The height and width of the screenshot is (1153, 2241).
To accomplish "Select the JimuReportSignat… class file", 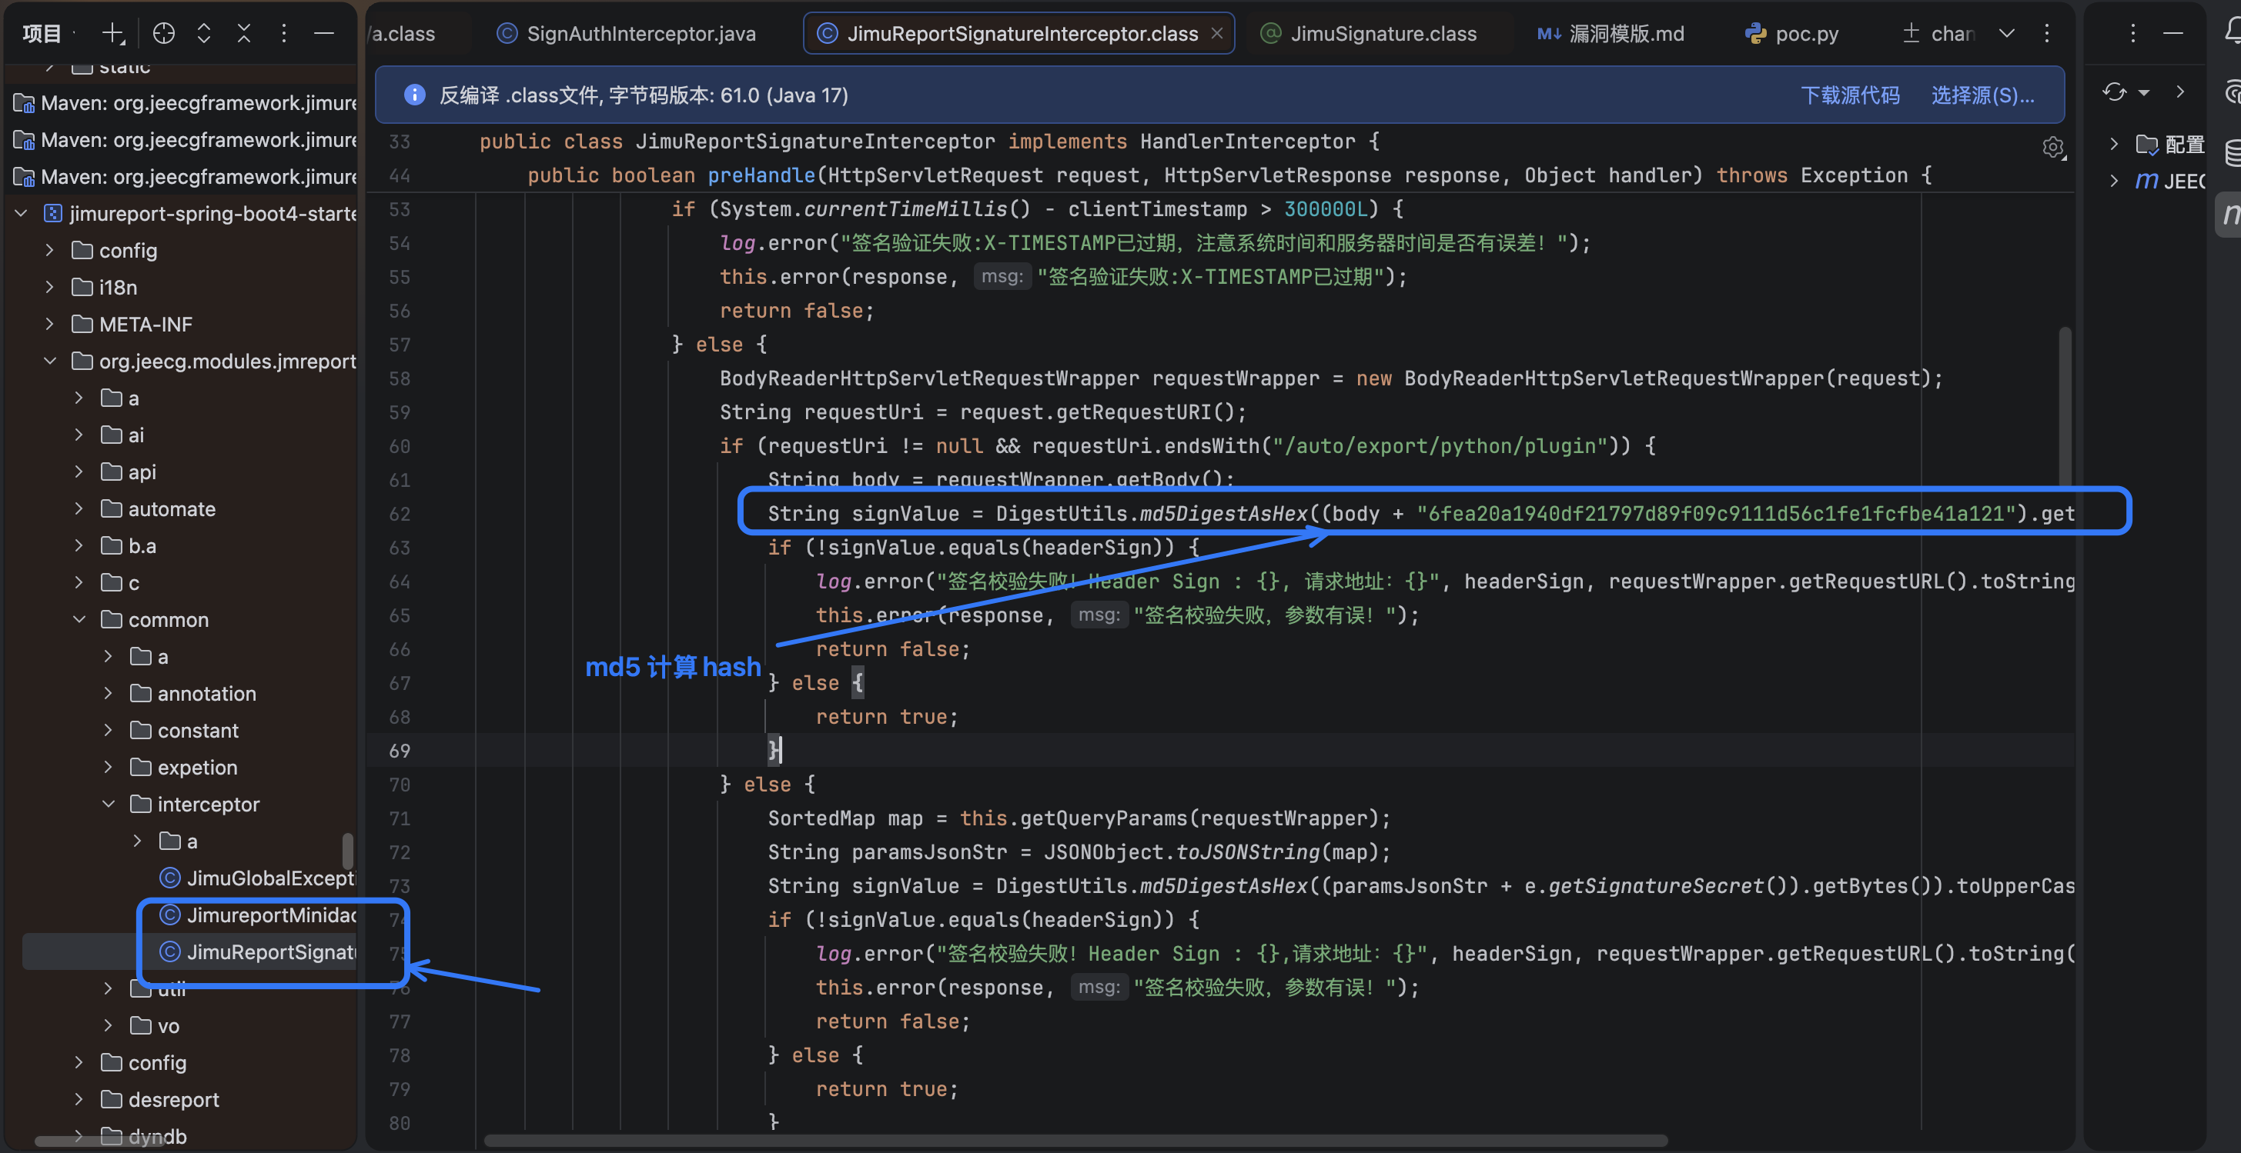I will (x=257, y=952).
